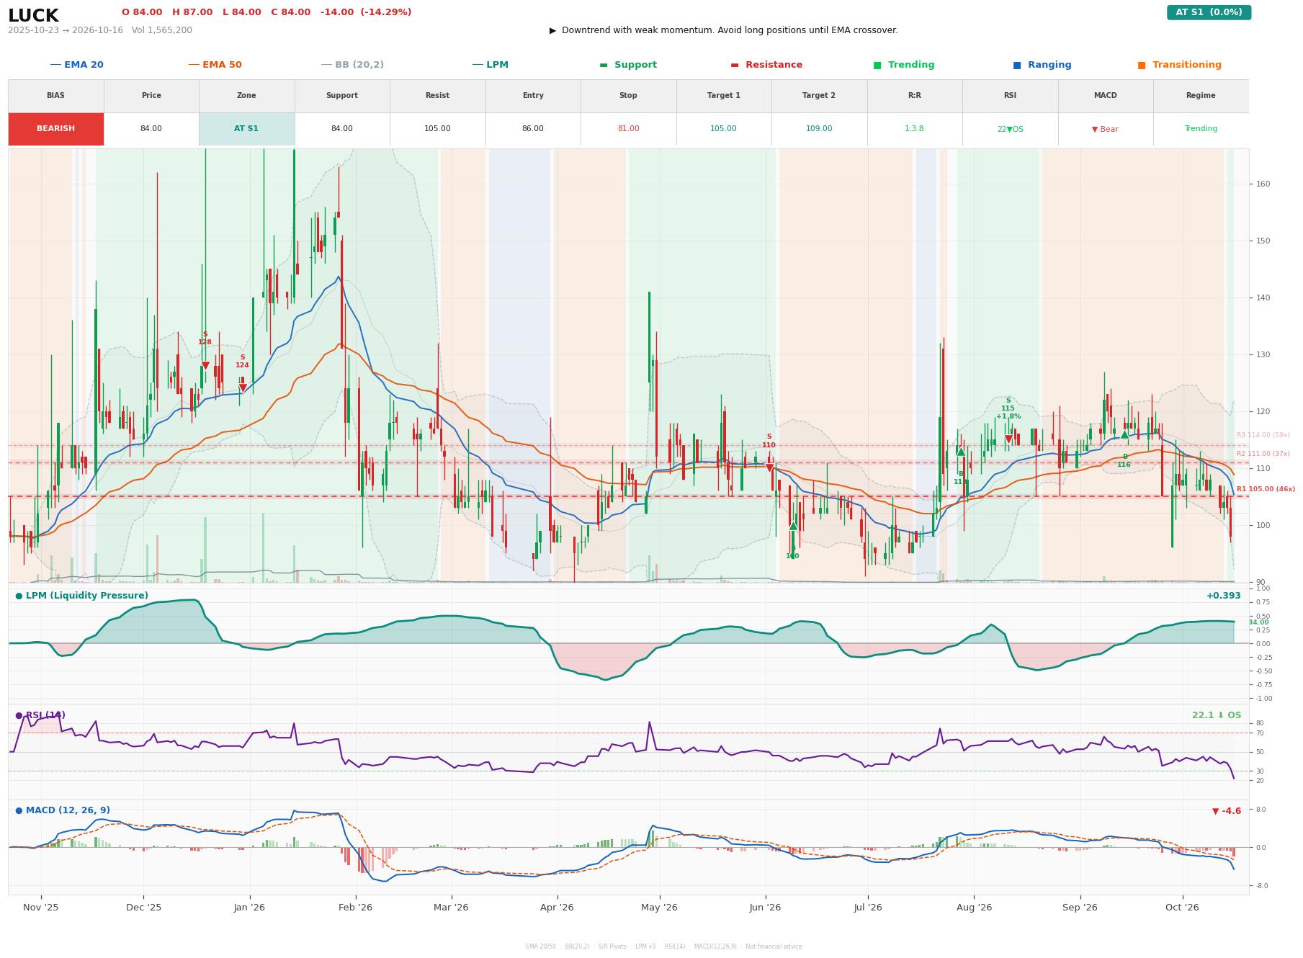Screen dimensions: 1303x958
Task: Click the MACD (12, 26, 9) panel title
Action: click(x=63, y=810)
